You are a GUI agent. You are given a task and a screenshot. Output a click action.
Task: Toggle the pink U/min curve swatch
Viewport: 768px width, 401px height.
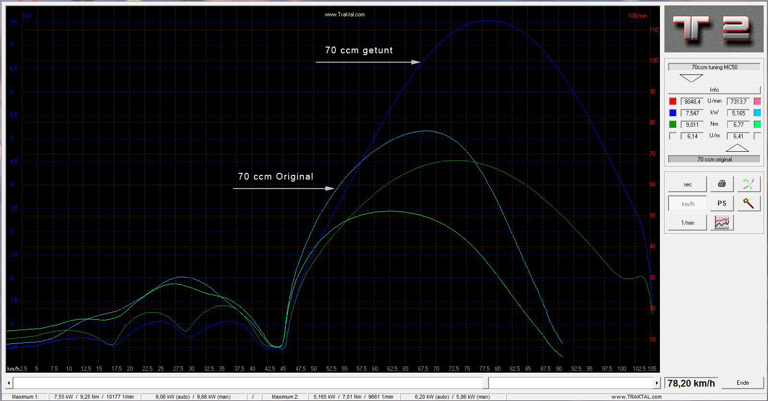click(x=757, y=101)
